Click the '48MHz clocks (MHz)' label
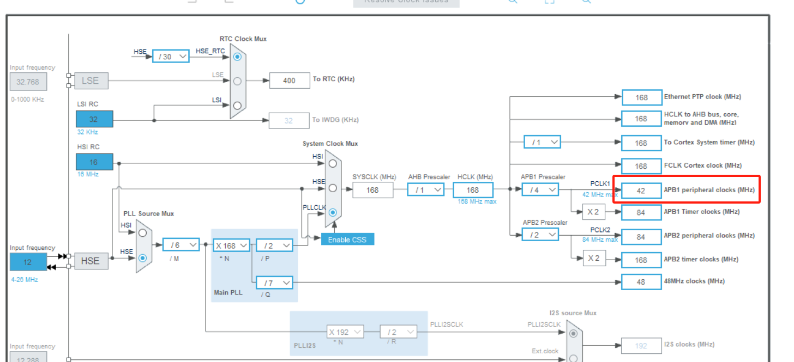 [x=694, y=281]
